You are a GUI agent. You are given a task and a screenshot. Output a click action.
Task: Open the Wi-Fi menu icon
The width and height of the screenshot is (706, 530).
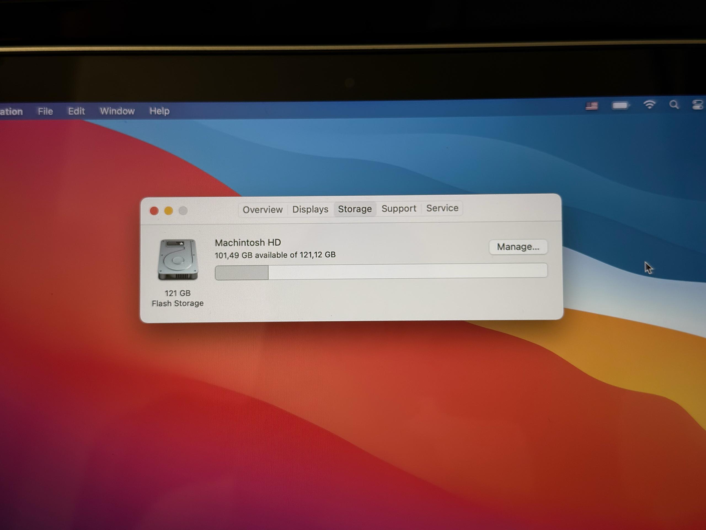tap(649, 105)
